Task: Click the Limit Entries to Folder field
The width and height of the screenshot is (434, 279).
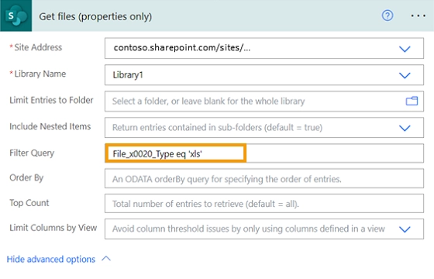Action: (x=264, y=101)
